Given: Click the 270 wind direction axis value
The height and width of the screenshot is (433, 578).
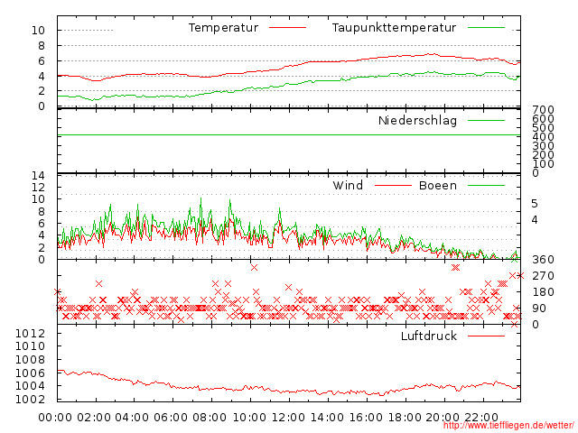Looking at the screenshot, I should coord(543,276).
